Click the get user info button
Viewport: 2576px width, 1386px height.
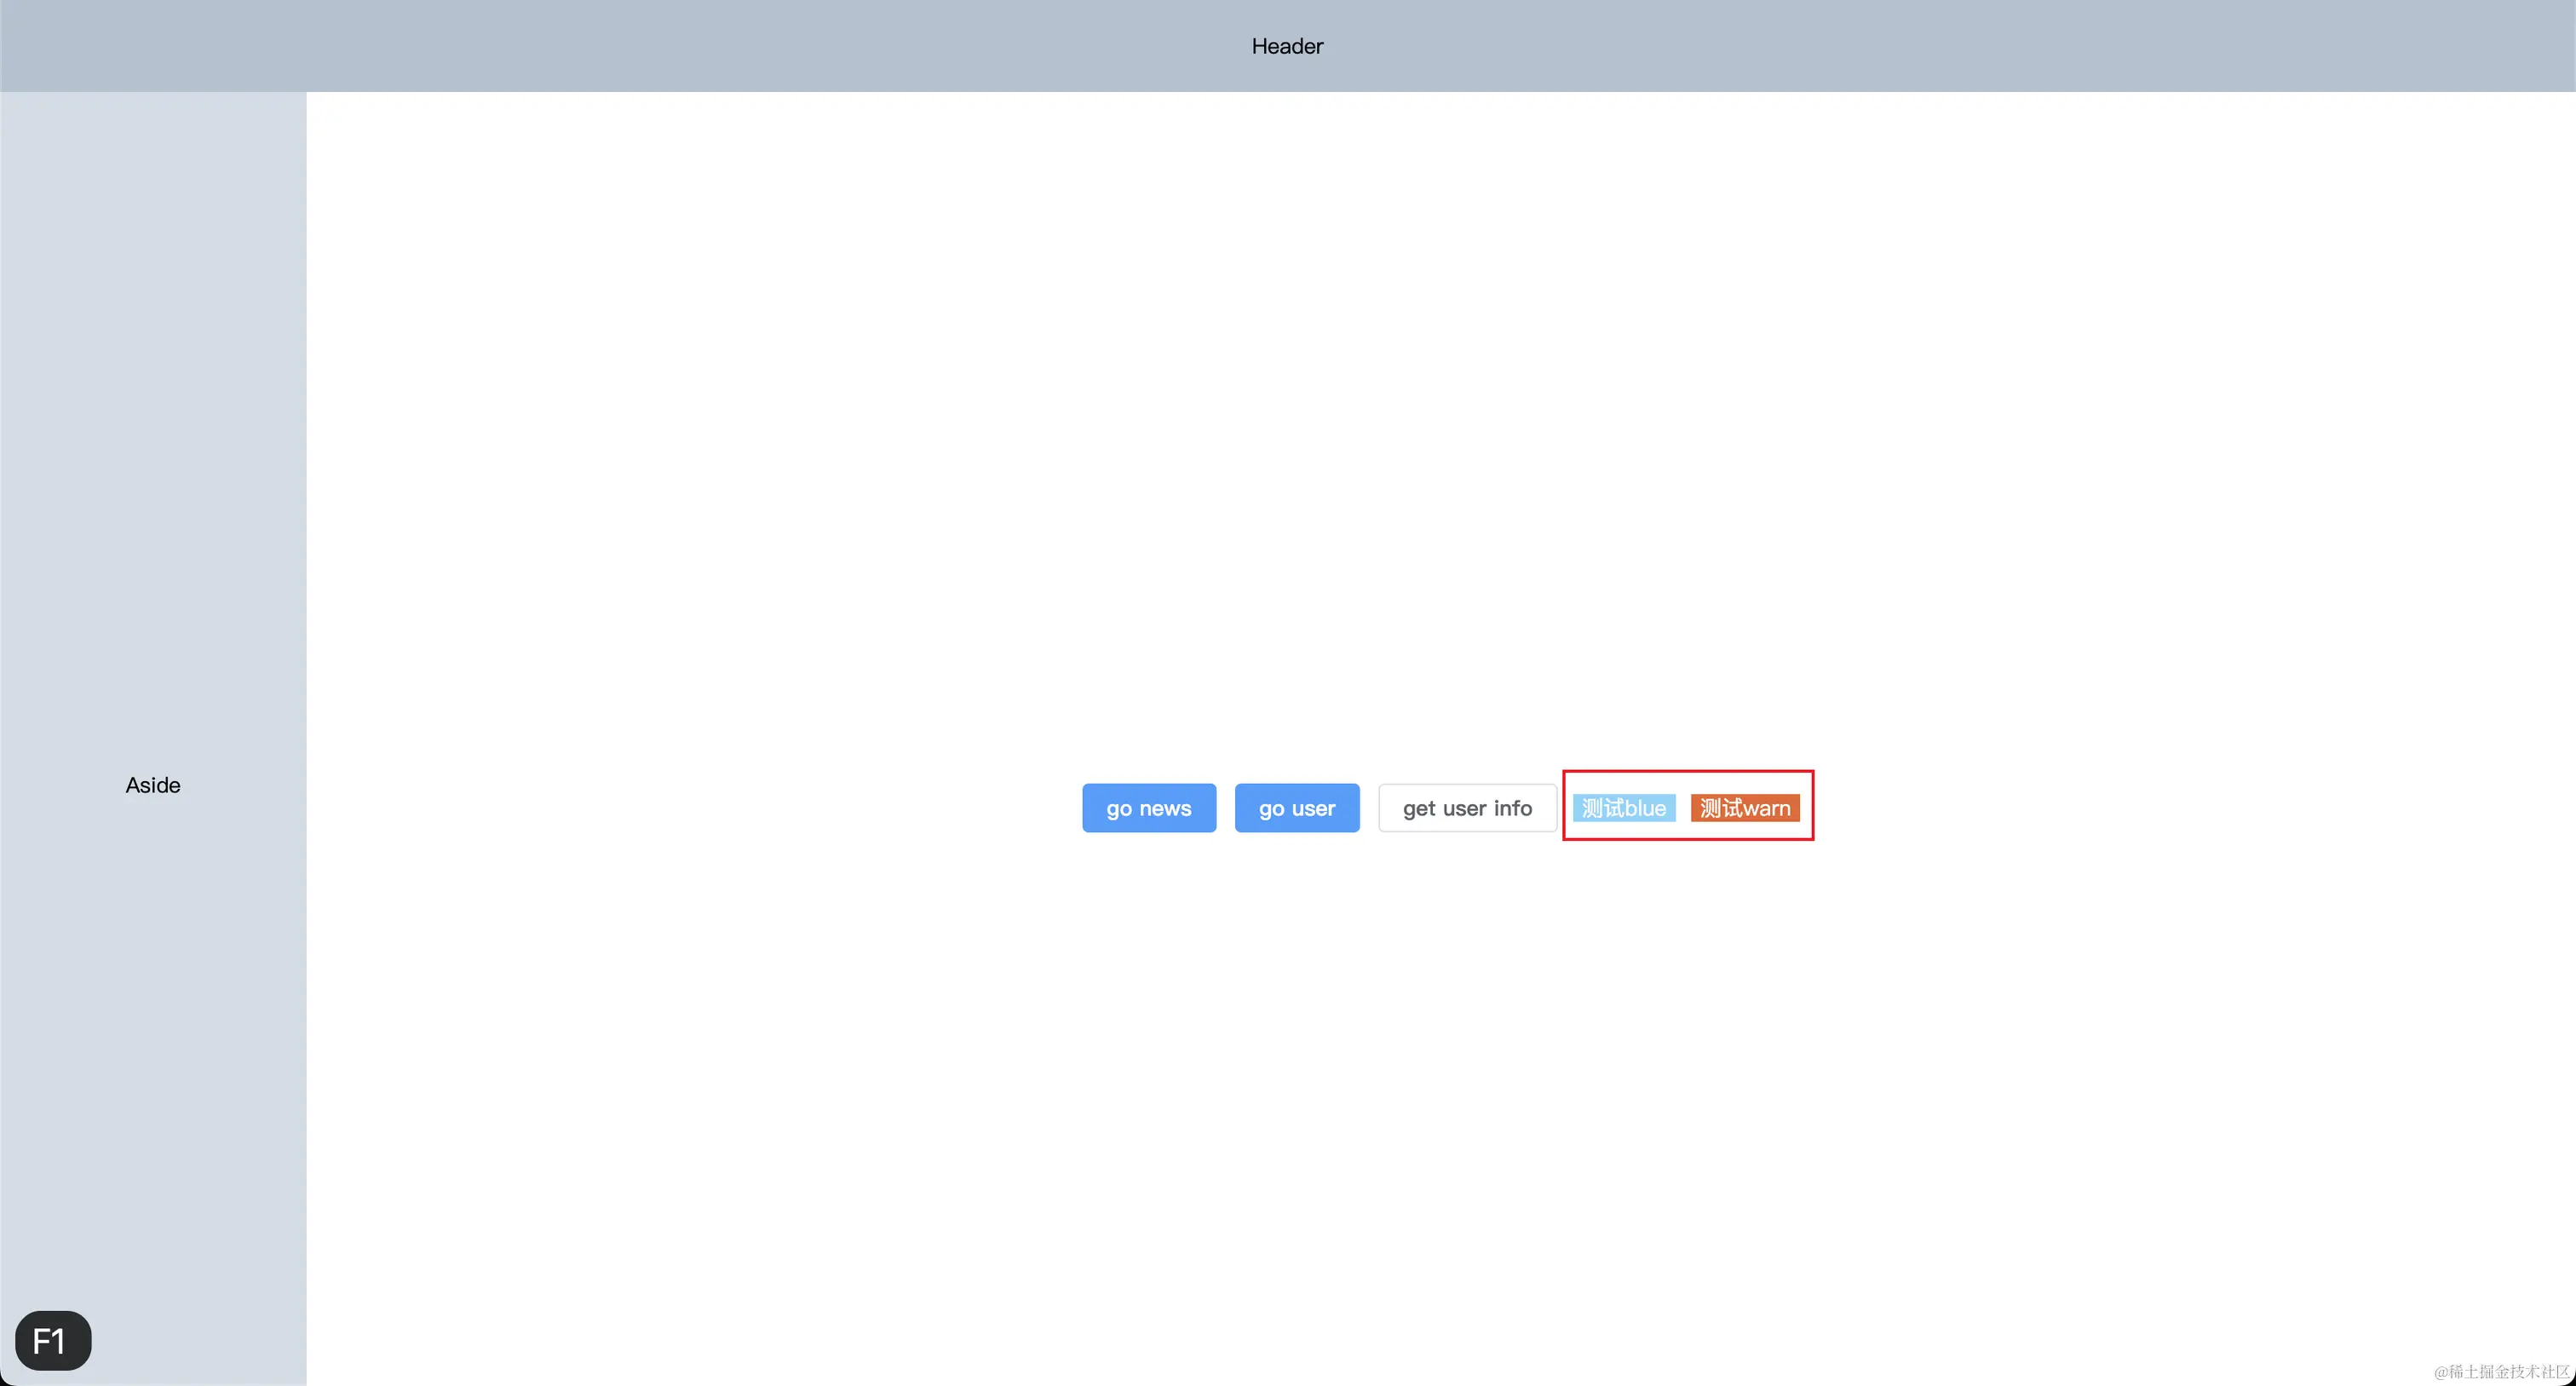pos(1466,808)
